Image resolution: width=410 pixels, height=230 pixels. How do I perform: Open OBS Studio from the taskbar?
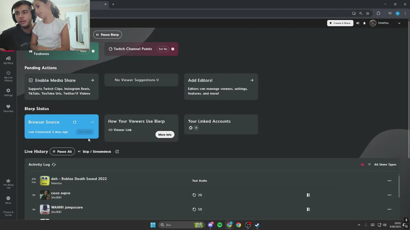pyautogui.click(x=248, y=225)
